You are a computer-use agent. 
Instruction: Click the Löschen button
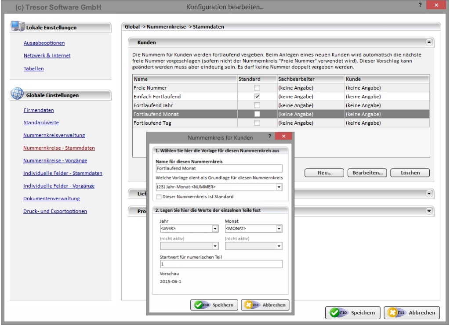point(410,173)
